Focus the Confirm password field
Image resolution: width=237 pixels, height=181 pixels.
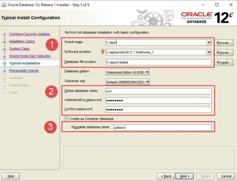[158, 109]
